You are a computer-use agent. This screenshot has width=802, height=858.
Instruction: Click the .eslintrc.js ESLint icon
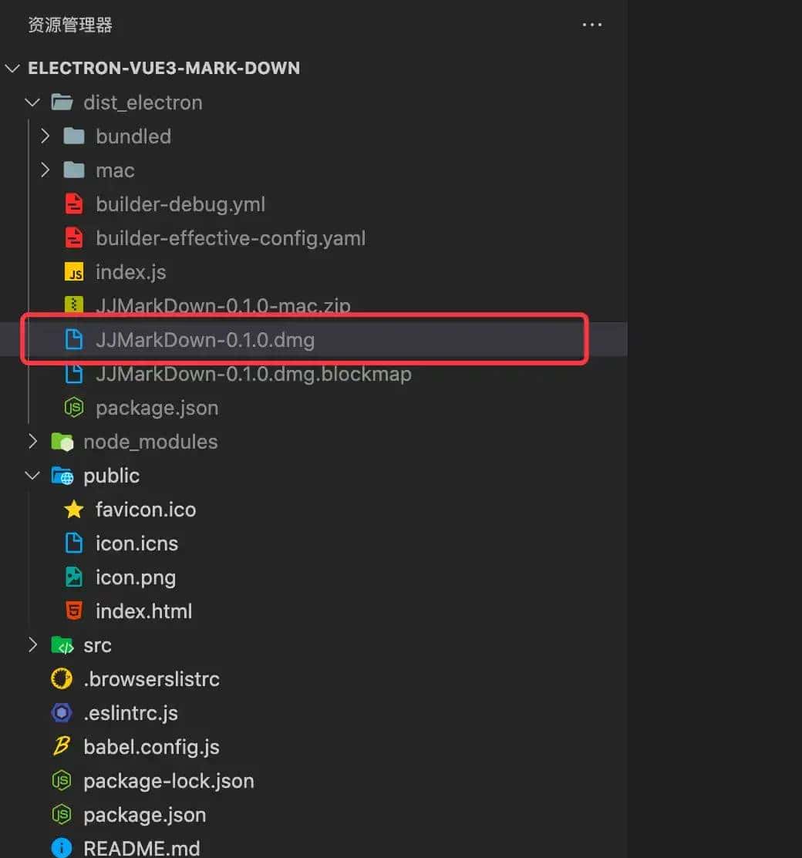click(x=62, y=712)
